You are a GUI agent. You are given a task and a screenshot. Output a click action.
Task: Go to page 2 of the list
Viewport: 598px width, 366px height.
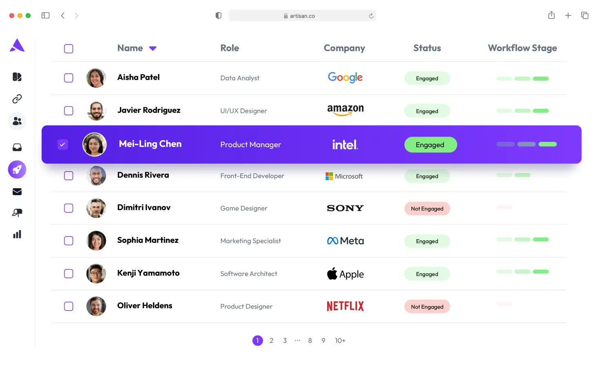(271, 340)
